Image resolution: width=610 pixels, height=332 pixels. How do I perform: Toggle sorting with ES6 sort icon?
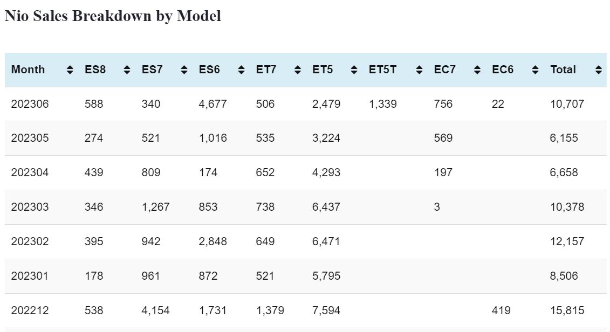coord(242,70)
